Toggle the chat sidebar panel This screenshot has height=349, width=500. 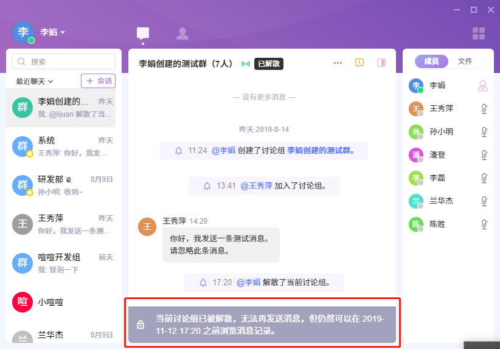(381, 63)
